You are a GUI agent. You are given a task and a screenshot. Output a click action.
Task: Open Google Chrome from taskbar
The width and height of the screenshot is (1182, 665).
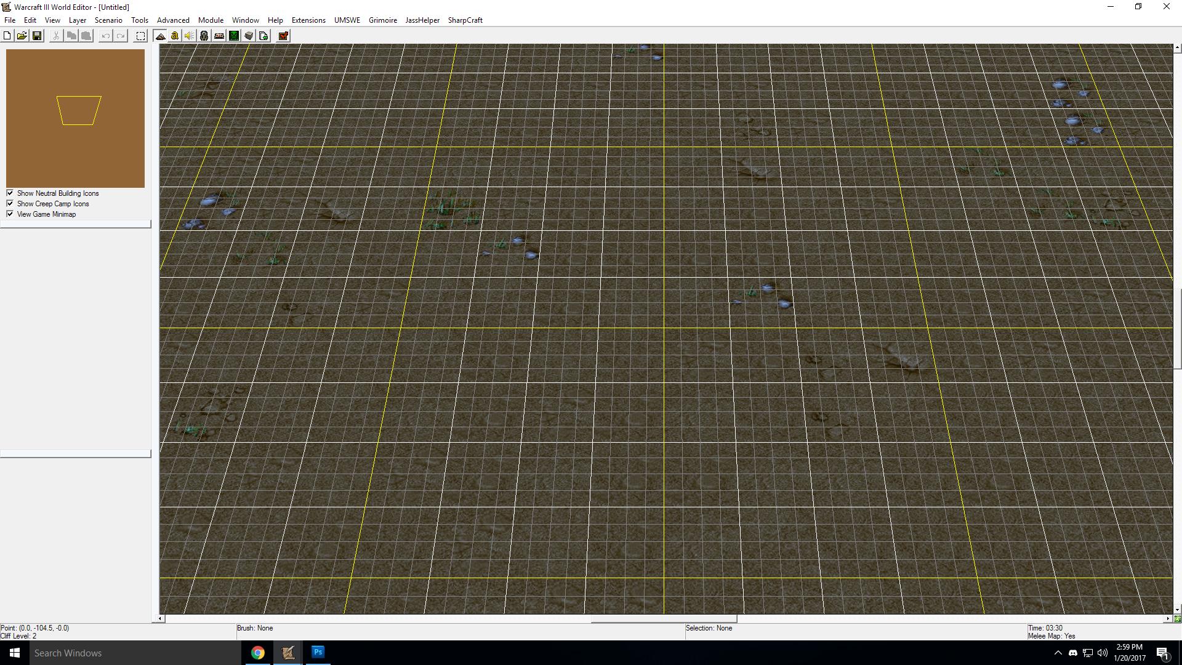[x=257, y=653]
